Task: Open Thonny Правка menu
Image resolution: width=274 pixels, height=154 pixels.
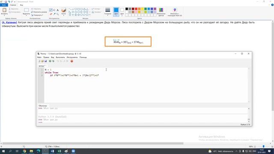Action: point(46,57)
